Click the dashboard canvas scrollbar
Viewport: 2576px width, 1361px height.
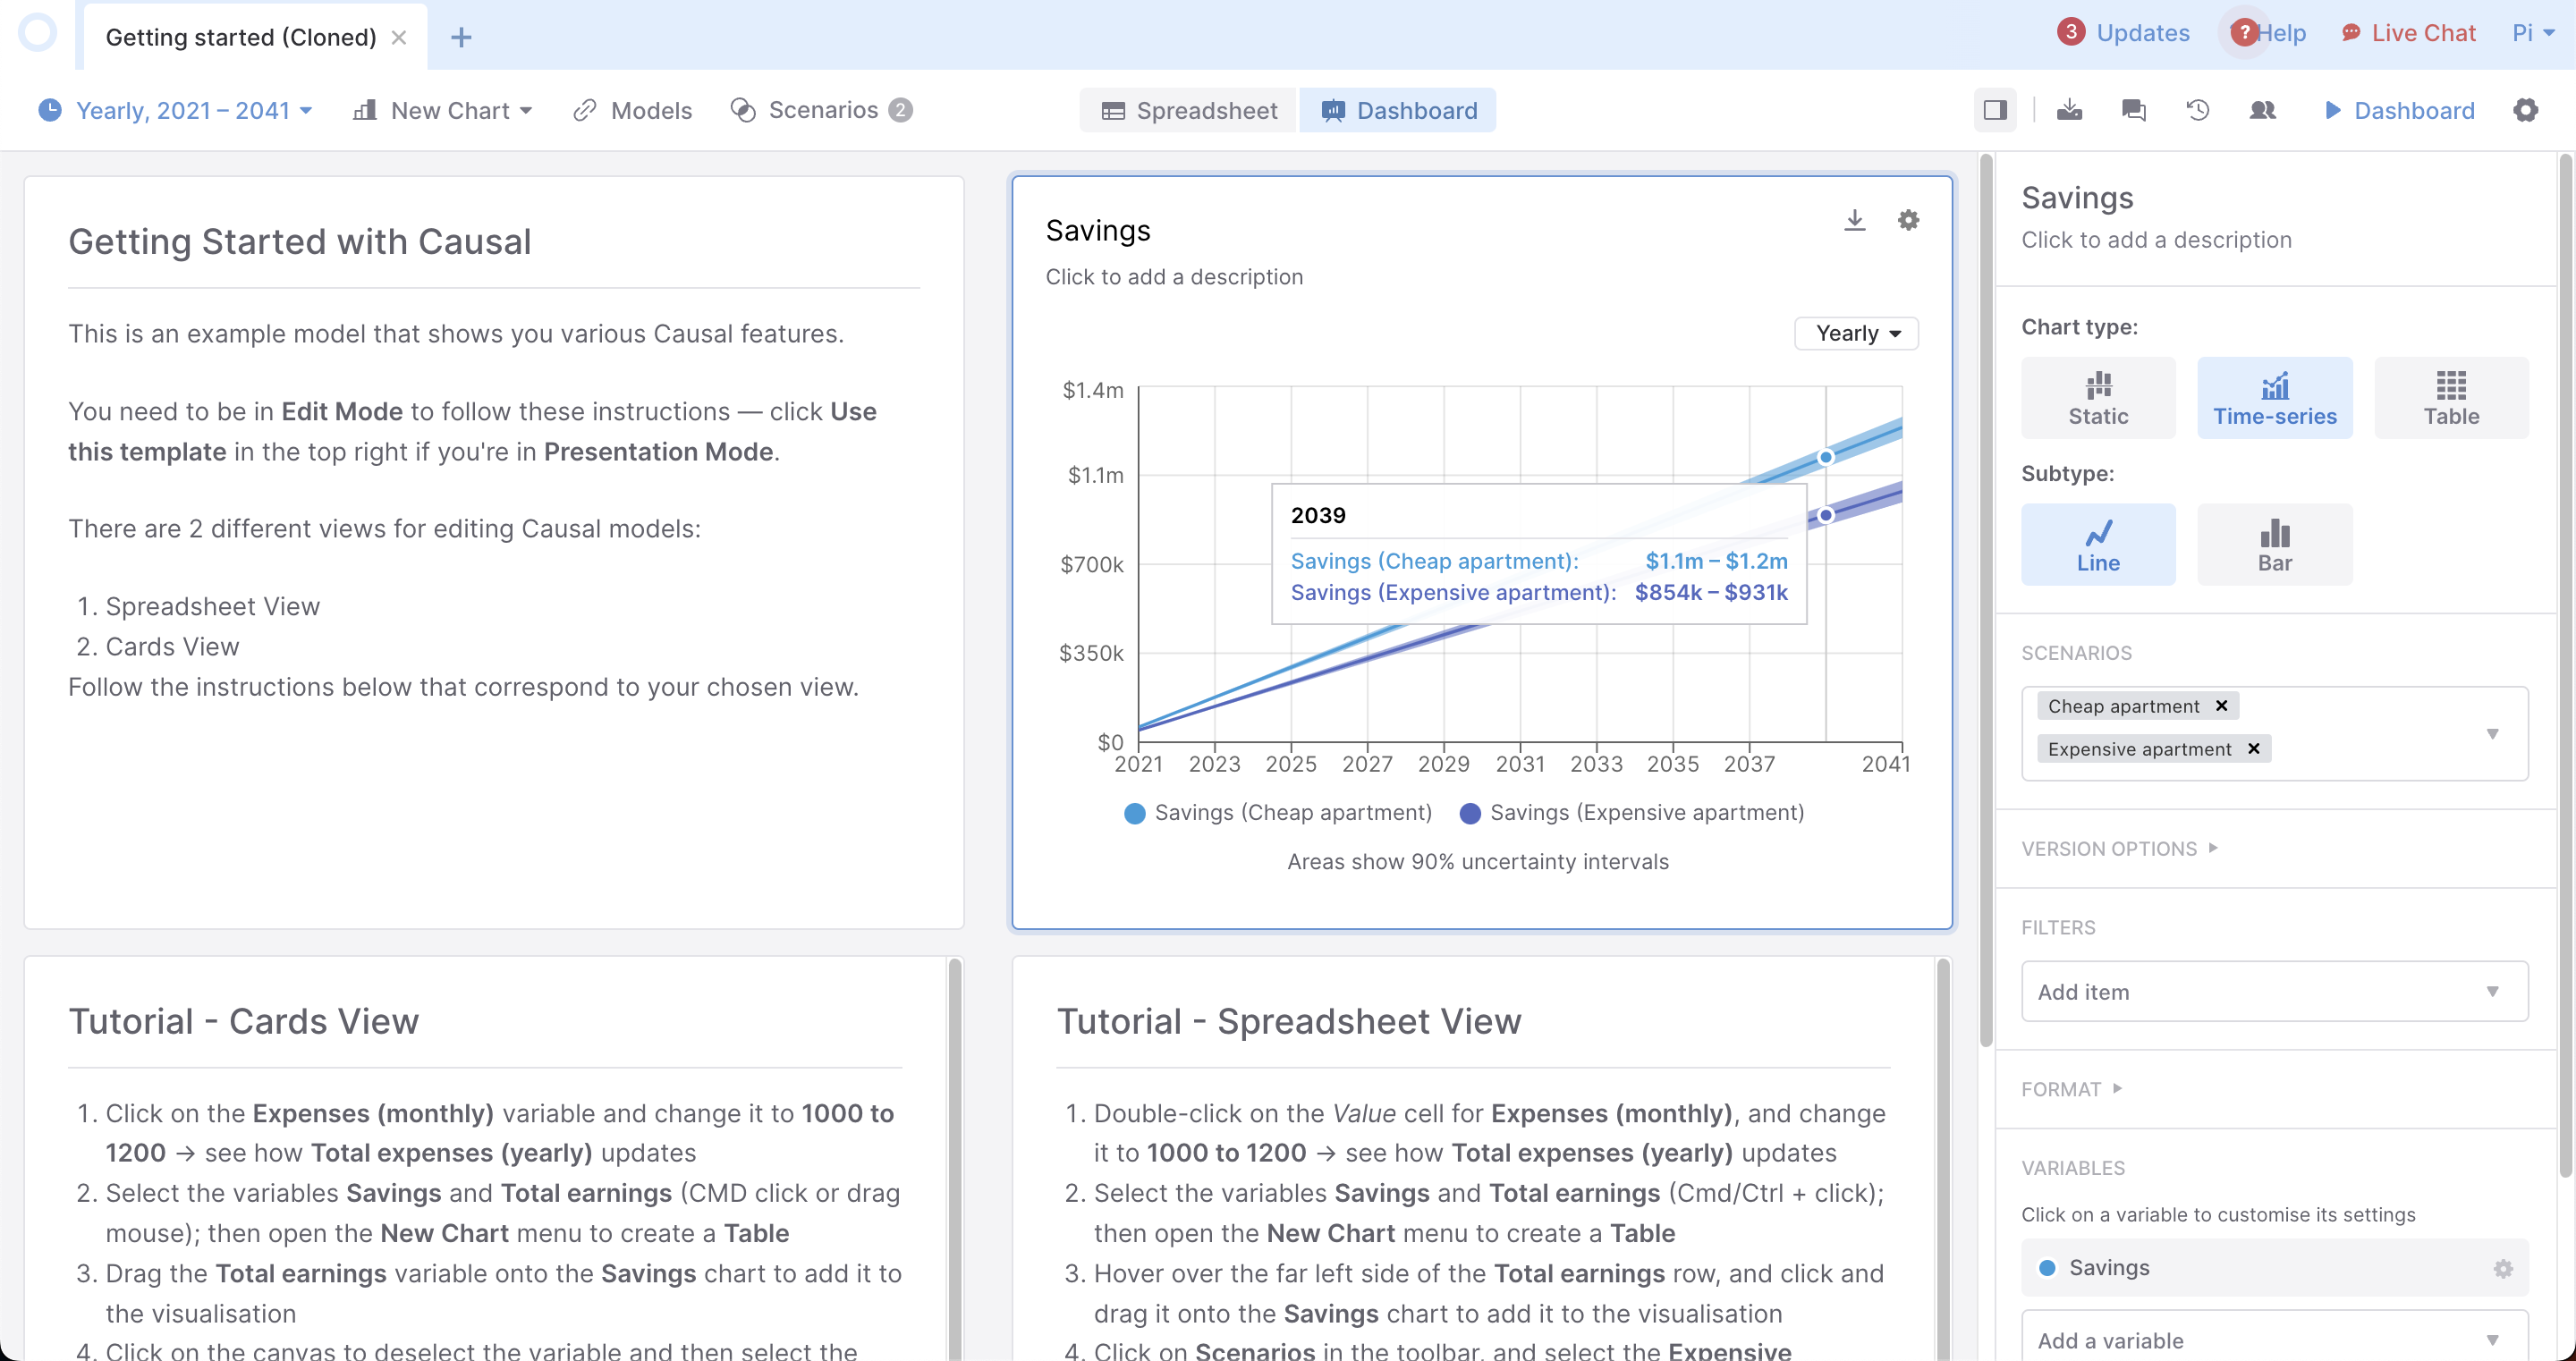point(1986,600)
